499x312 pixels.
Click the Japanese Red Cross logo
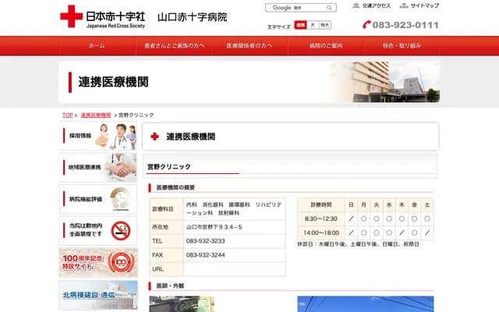point(71,16)
